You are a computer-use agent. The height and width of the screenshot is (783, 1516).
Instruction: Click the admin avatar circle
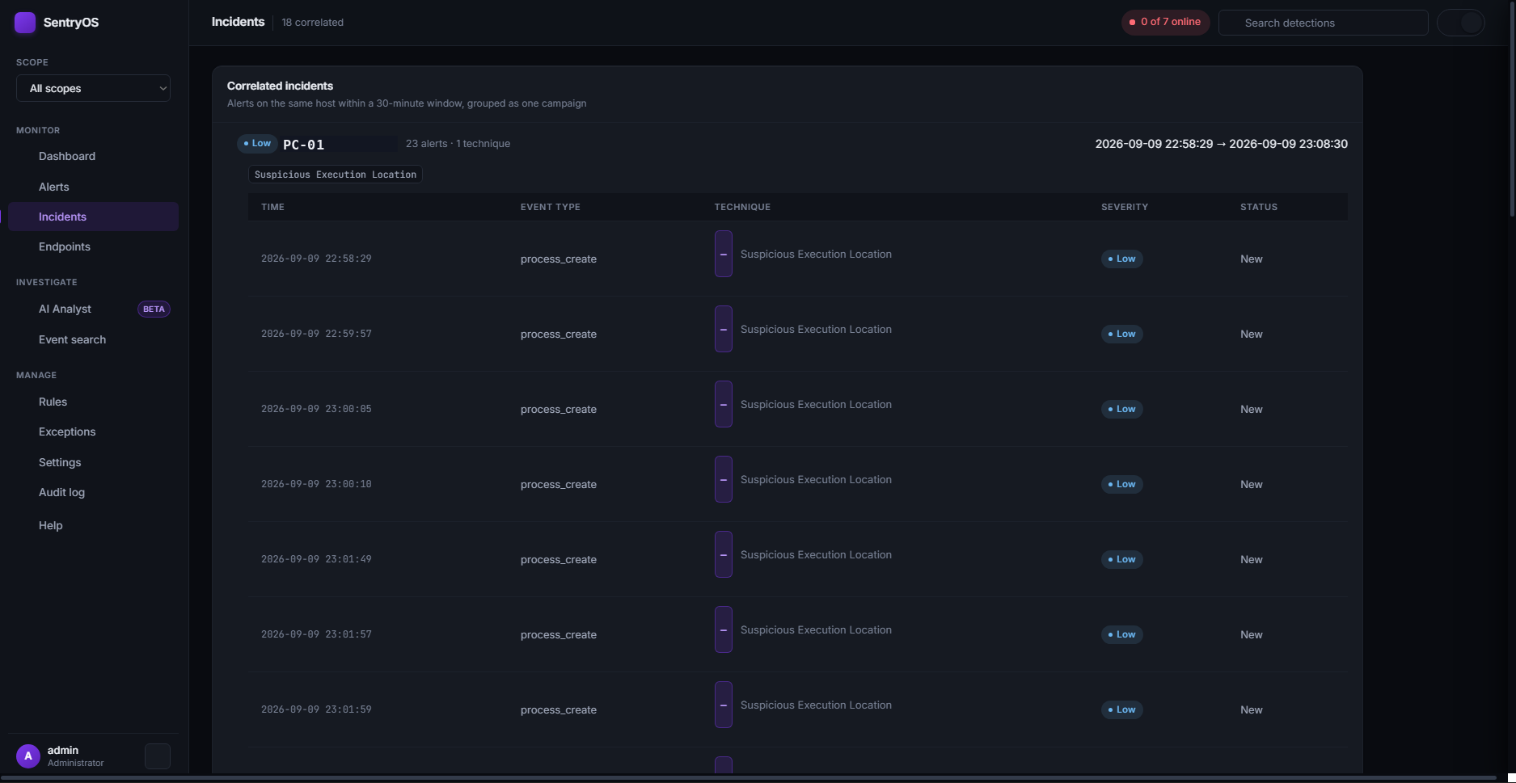(28, 756)
